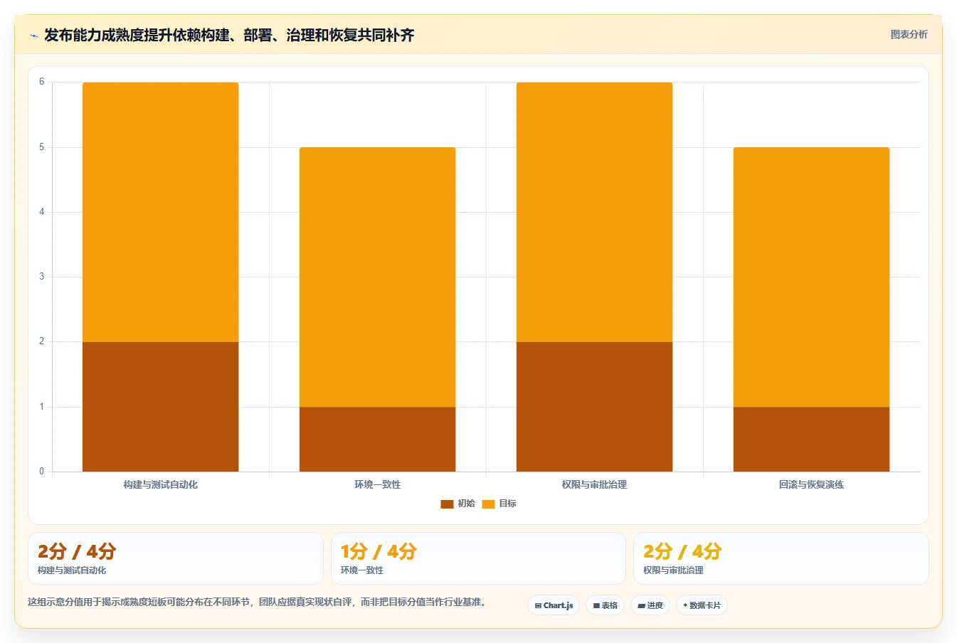Viewport: 957px width, 643px height.
Task: Click the 构建与测试自动化 target bar segment
Action: click(x=161, y=212)
